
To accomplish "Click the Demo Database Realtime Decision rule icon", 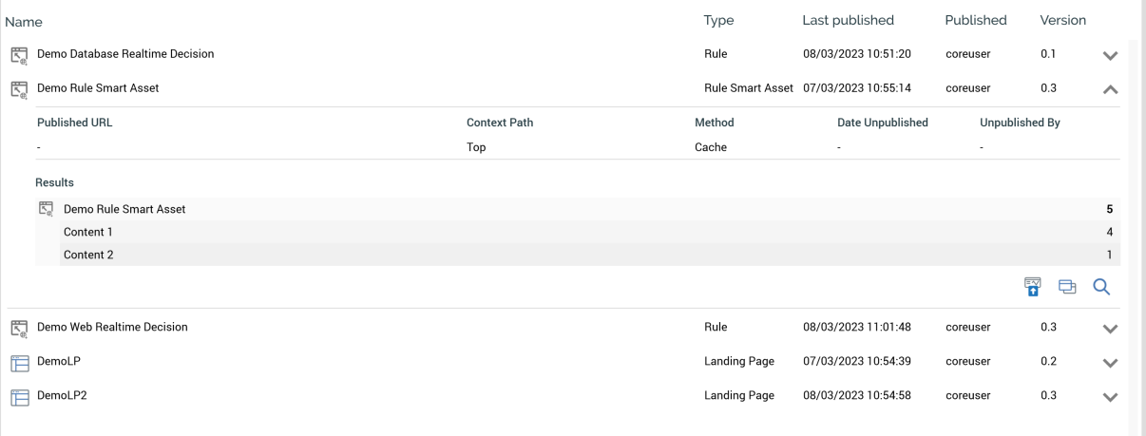I will (19, 55).
